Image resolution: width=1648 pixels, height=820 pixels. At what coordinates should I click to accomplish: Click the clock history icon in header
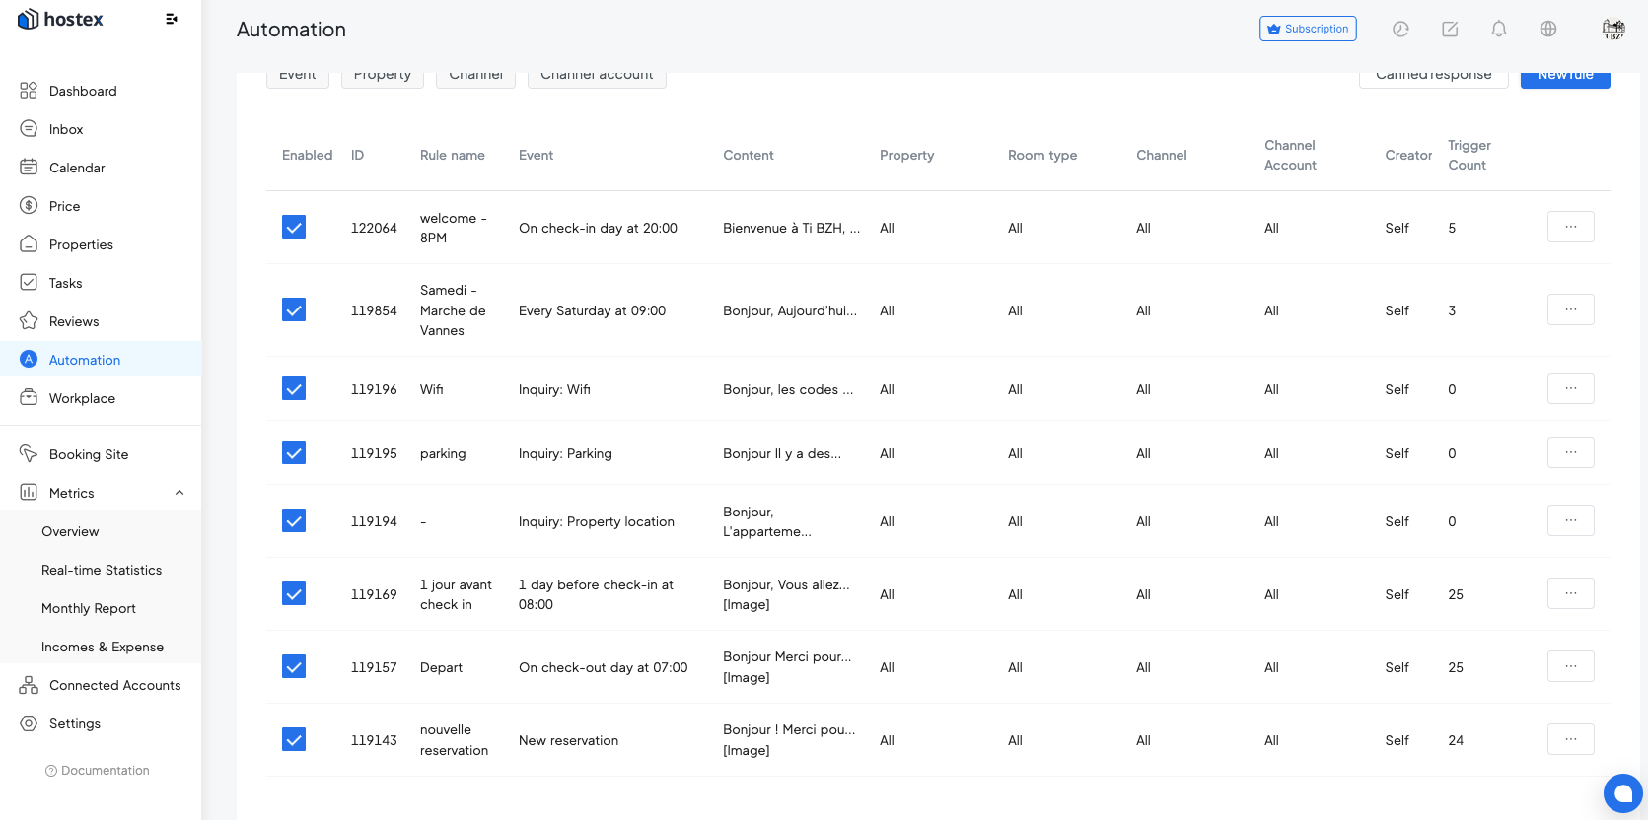1400,29
